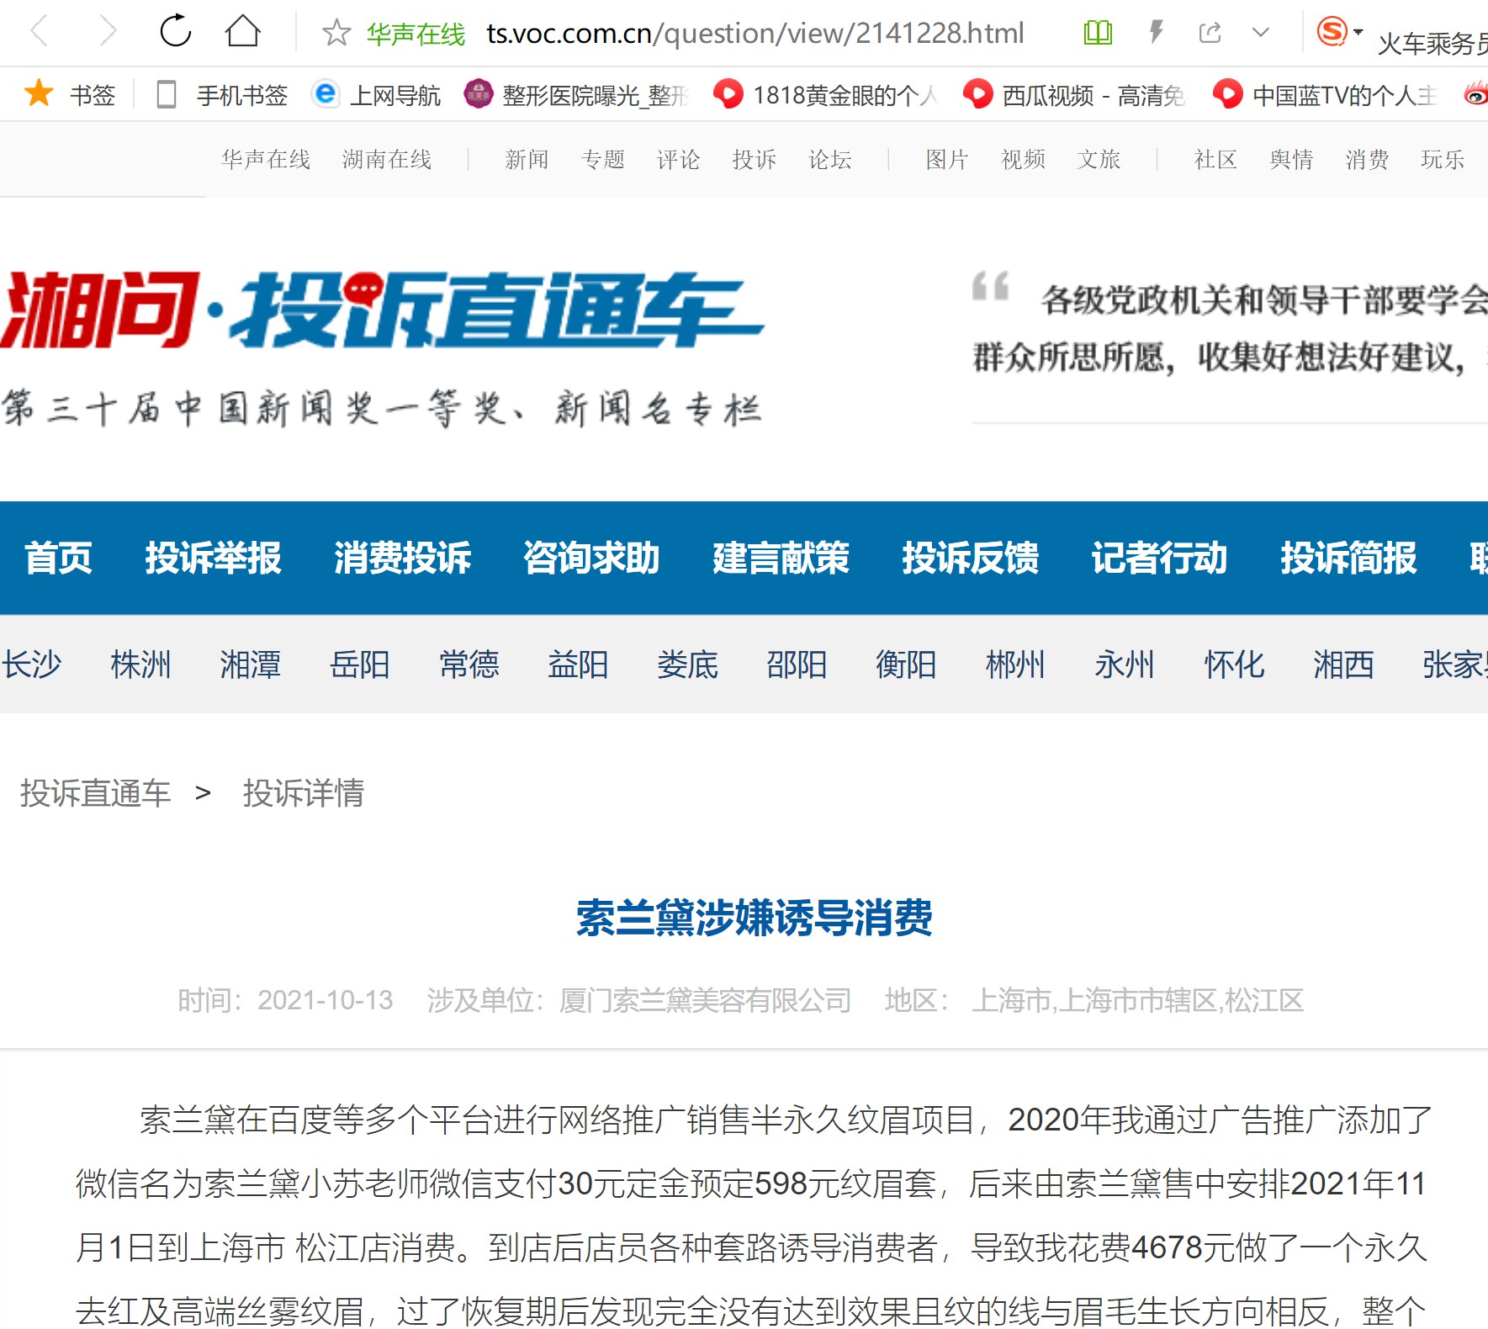This screenshot has width=1488, height=1329.
Task: Open 新闻 top nav link
Action: [527, 159]
